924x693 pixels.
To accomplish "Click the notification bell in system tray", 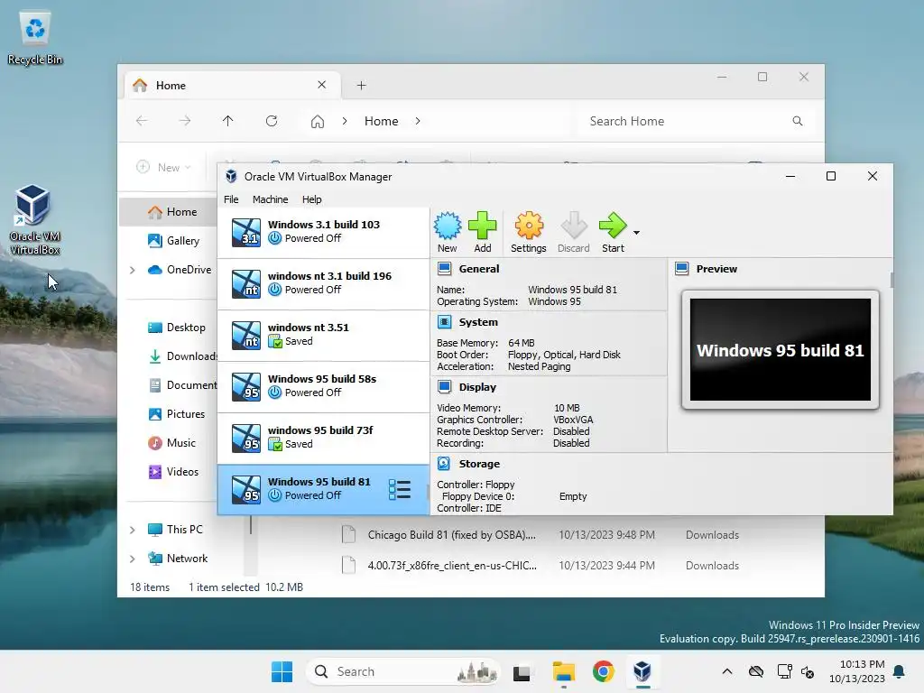I will (900, 671).
